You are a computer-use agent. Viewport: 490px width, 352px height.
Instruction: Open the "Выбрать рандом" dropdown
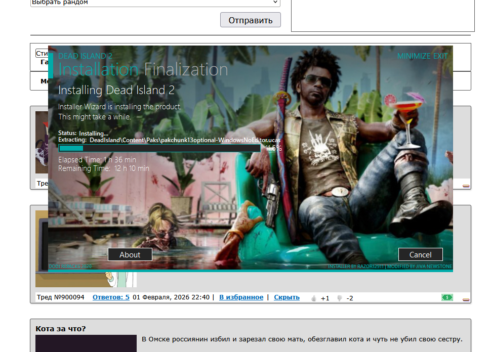coord(155,3)
